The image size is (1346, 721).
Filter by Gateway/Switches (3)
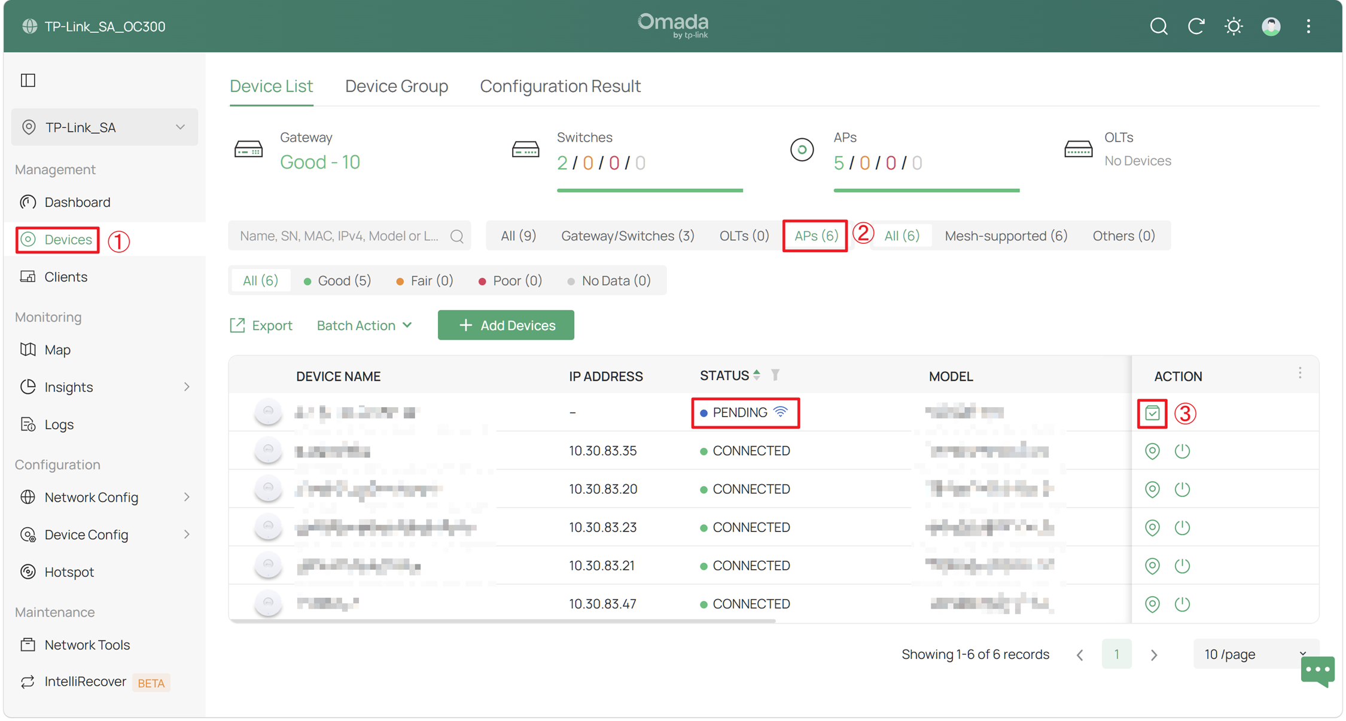tap(628, 236)
